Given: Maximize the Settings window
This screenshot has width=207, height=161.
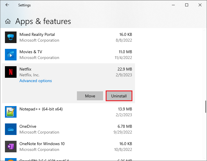Looking at the screenshot, I should tap(187, 5).
